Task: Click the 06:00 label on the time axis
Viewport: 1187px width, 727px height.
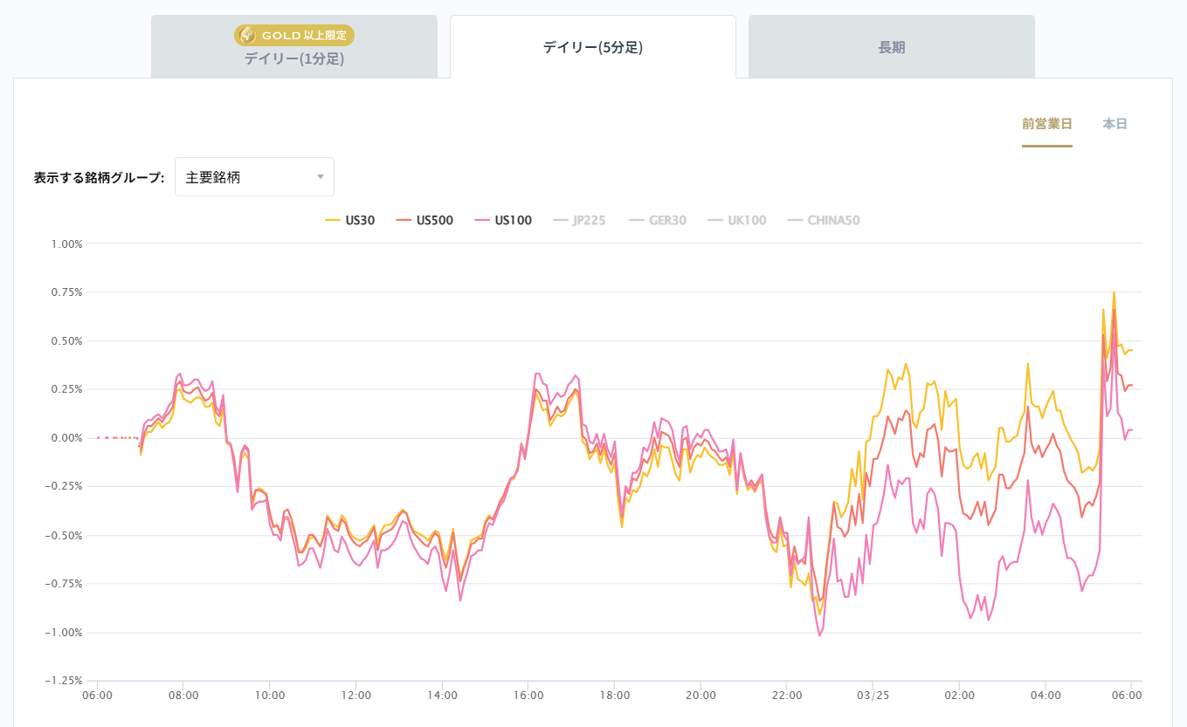Action: [x=98, y=695]
